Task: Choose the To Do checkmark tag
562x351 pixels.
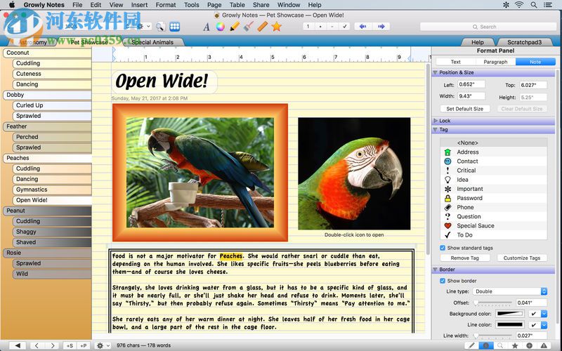Action: pos(494,235)
